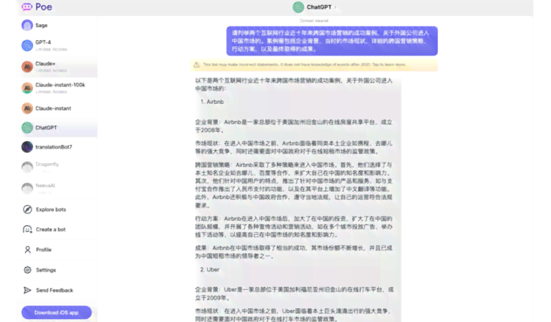
Task: Open Settings
Action: (x=58, y=270)
